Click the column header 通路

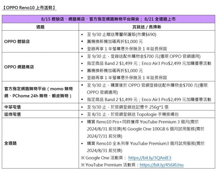(x=40, y=27)
